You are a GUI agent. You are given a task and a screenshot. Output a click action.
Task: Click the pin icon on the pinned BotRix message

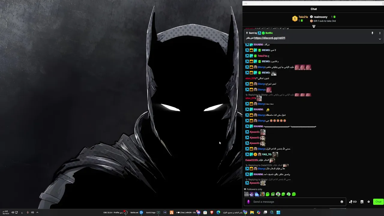[372, 33]
